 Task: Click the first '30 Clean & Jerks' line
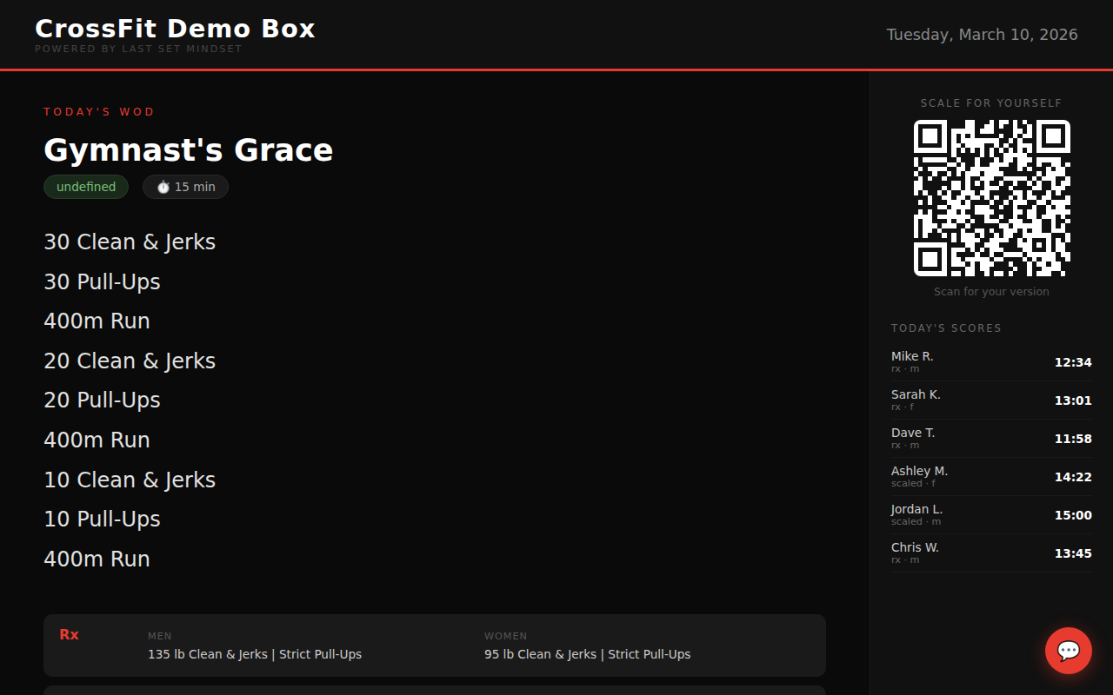coord(130,242)
